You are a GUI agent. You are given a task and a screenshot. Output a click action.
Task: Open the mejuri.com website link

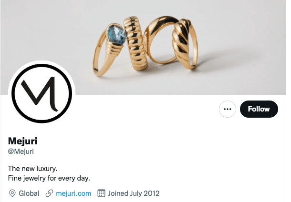point(73,193)
